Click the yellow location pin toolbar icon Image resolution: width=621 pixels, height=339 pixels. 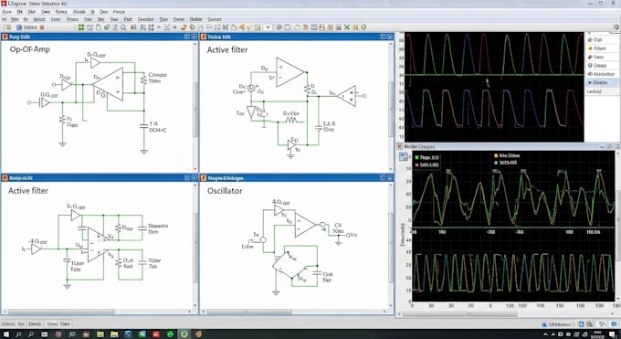(x=363, y=27)
